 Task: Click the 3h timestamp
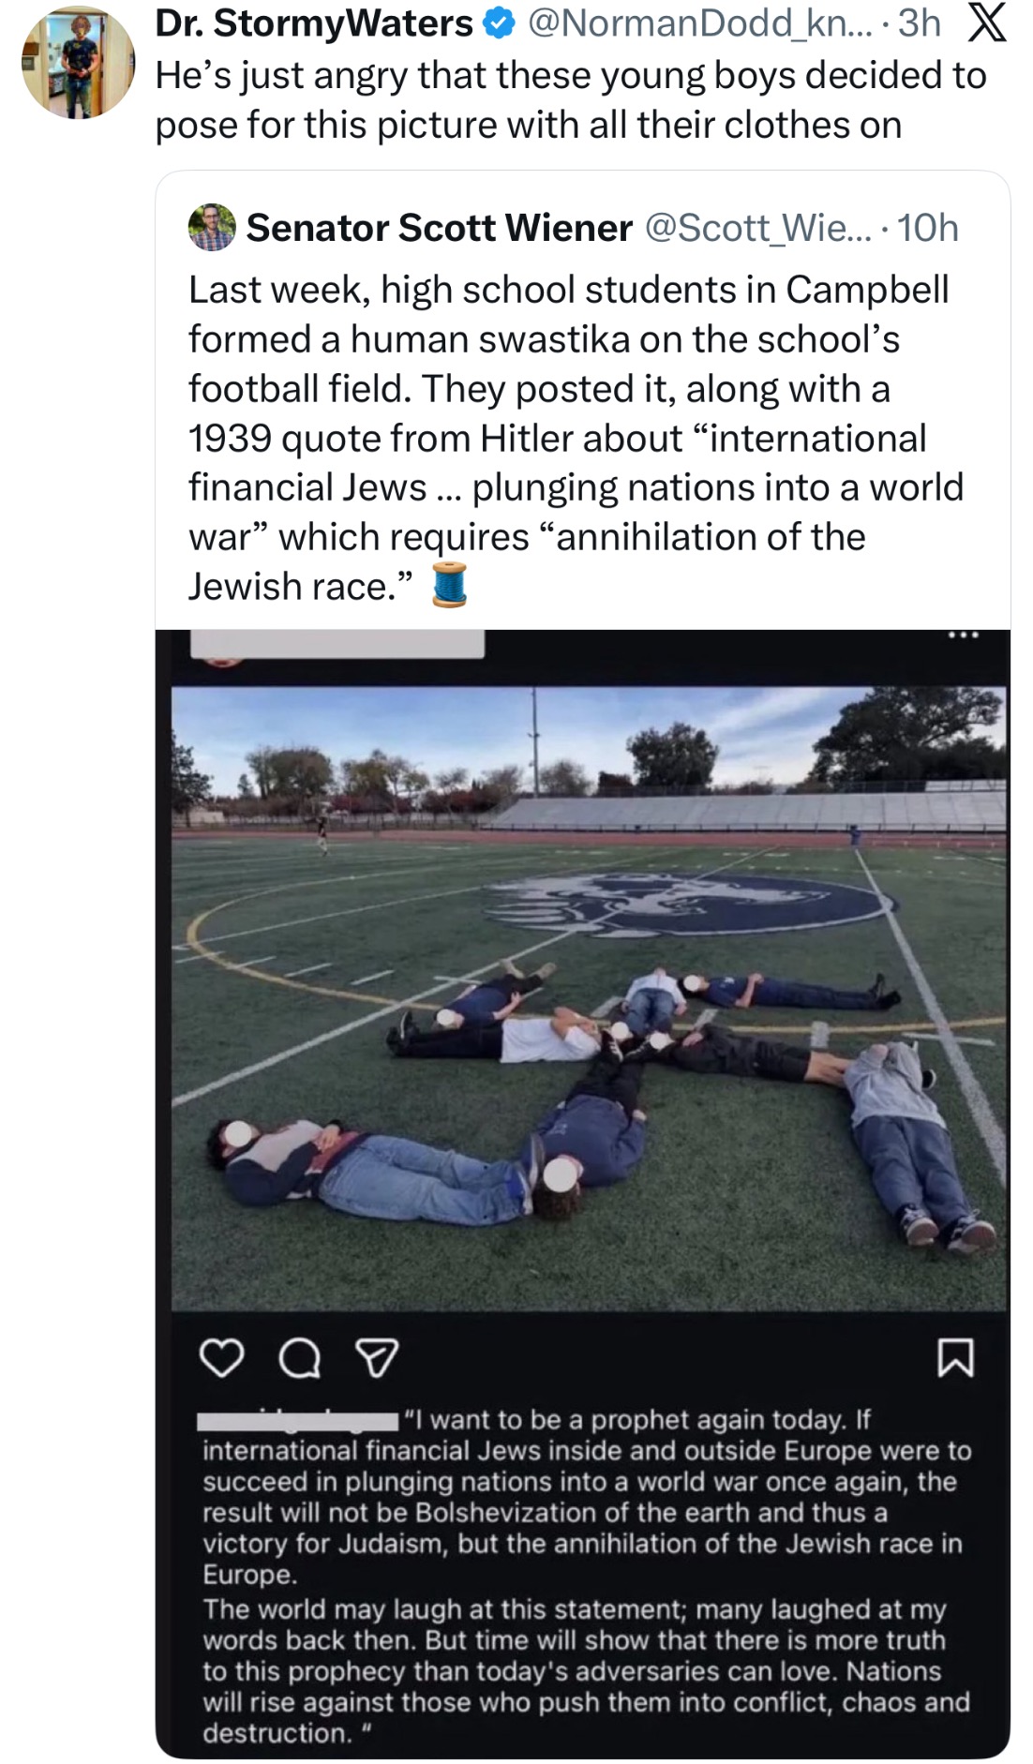[920, 24]
